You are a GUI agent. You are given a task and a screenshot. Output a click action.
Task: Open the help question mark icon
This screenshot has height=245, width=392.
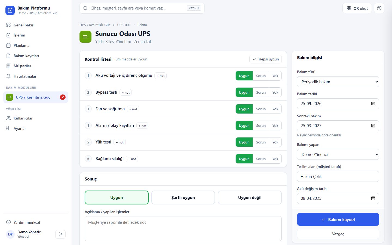(x=379, y=8)
